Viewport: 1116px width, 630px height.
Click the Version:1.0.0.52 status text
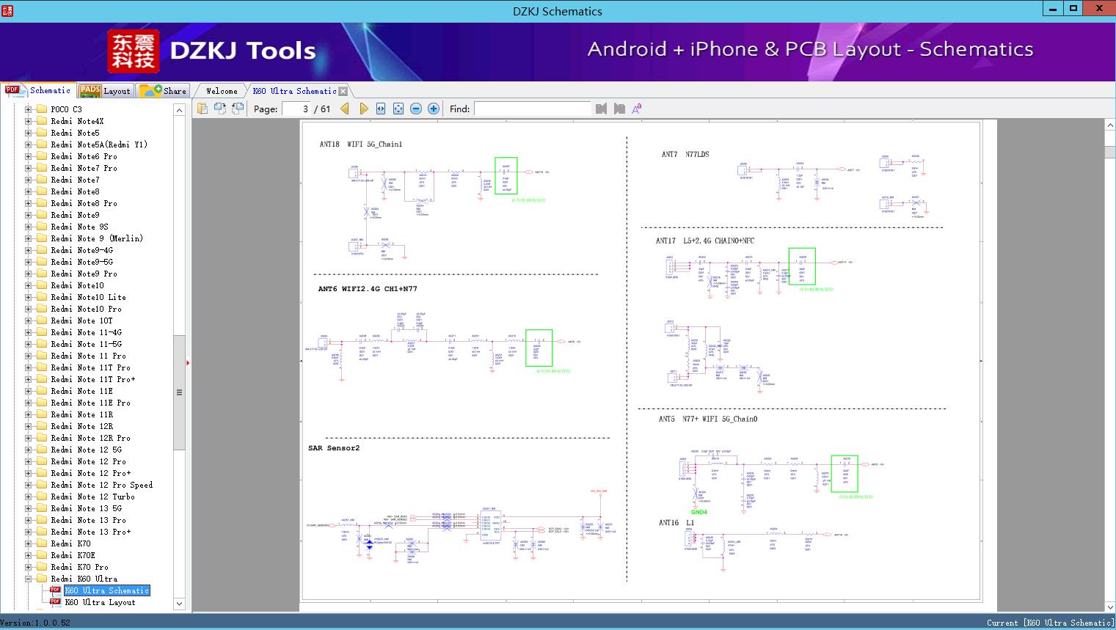[x=35, y=623]
